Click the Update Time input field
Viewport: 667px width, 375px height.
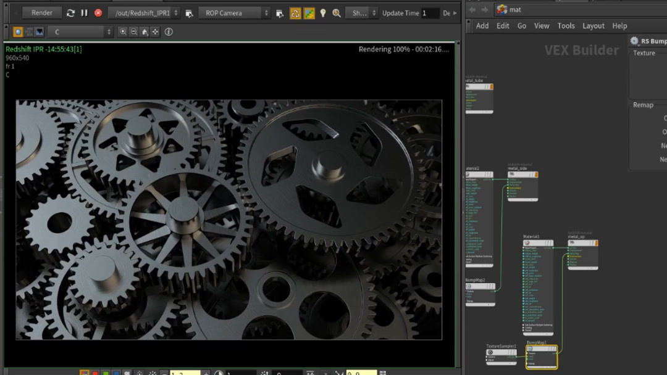coord(430,13)
